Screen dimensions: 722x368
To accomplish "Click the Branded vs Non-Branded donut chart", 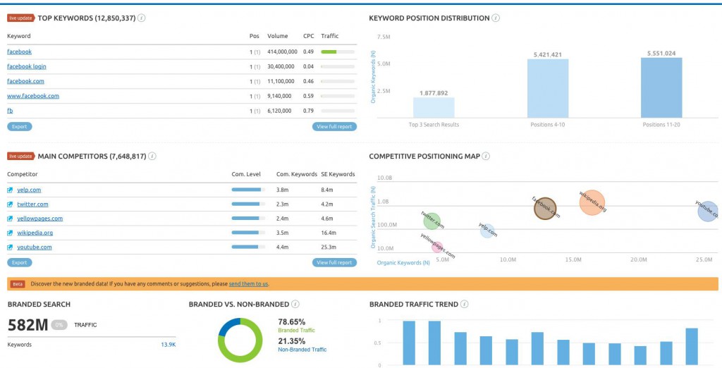I will [240, 340].
